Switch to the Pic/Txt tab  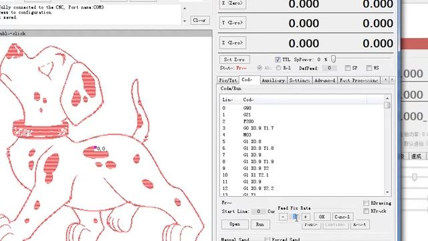[x=228, y=80]
